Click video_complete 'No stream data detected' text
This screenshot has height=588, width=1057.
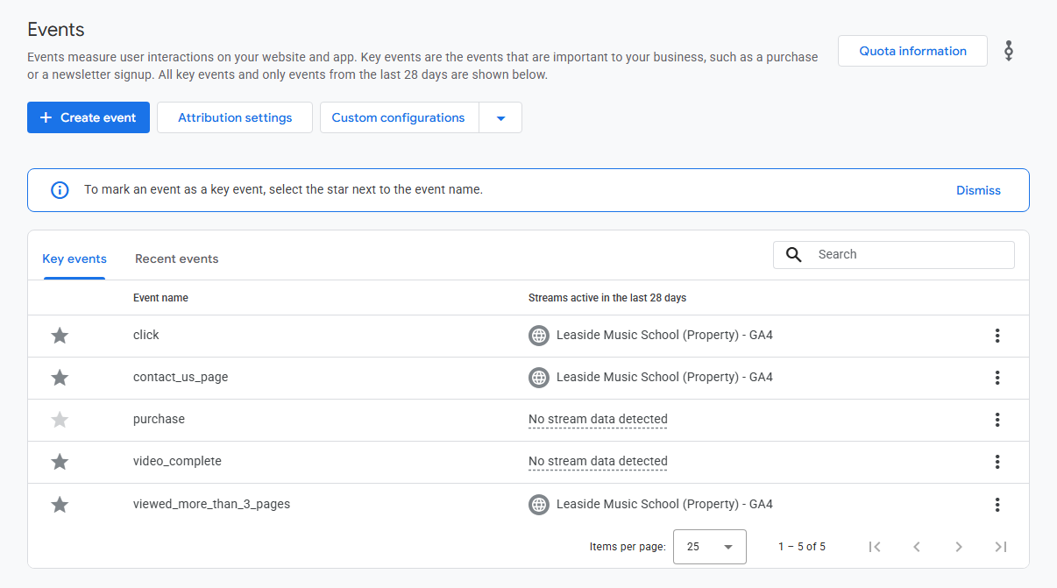click(598, 461)
